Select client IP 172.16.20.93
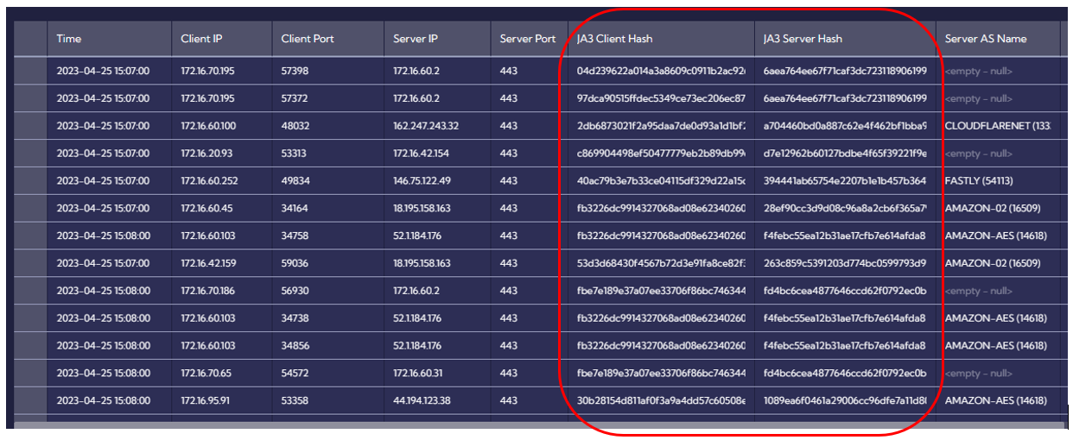Viewport: 1073px width, 440px height. (207, 154)
